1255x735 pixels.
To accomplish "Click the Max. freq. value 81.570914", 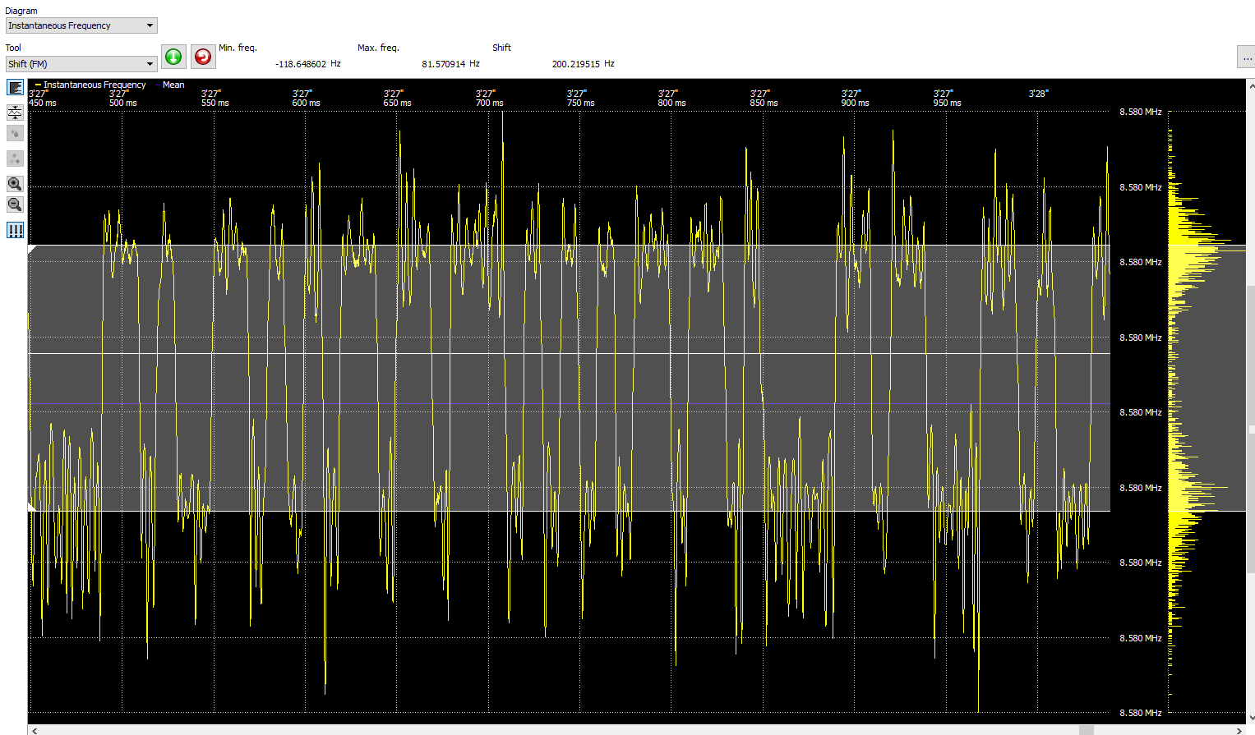I will tap(444, 63).
